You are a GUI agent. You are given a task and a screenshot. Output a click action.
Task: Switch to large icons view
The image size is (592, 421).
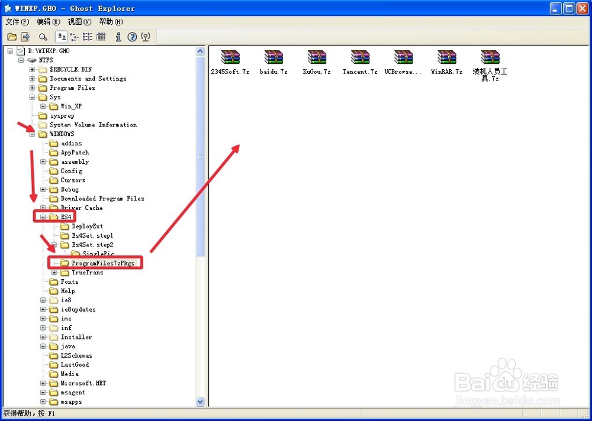[62, 37]
